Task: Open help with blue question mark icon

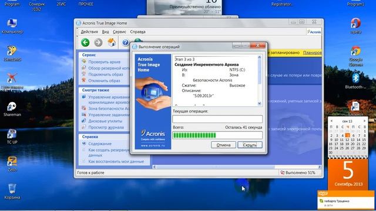Action: [x=125, y=43]
